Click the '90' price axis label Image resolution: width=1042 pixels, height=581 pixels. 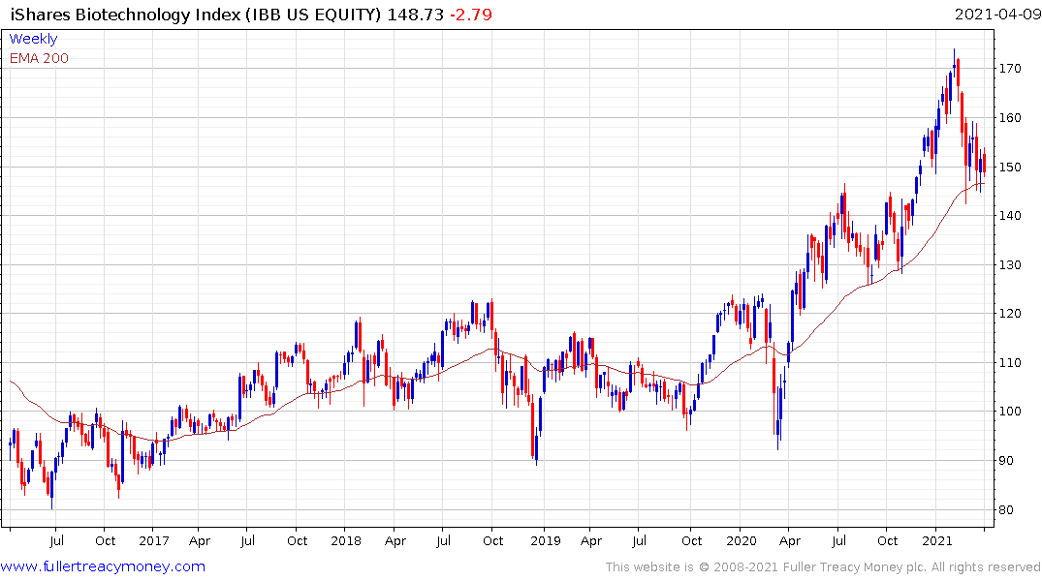click(x=1006, y=461)
